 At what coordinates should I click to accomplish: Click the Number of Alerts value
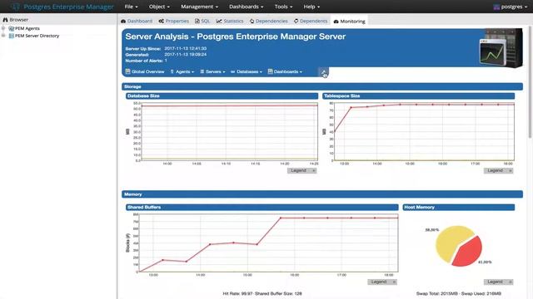coord(166,61)
